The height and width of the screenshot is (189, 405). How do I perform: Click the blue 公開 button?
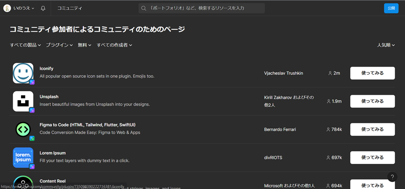tap(391, 8)
